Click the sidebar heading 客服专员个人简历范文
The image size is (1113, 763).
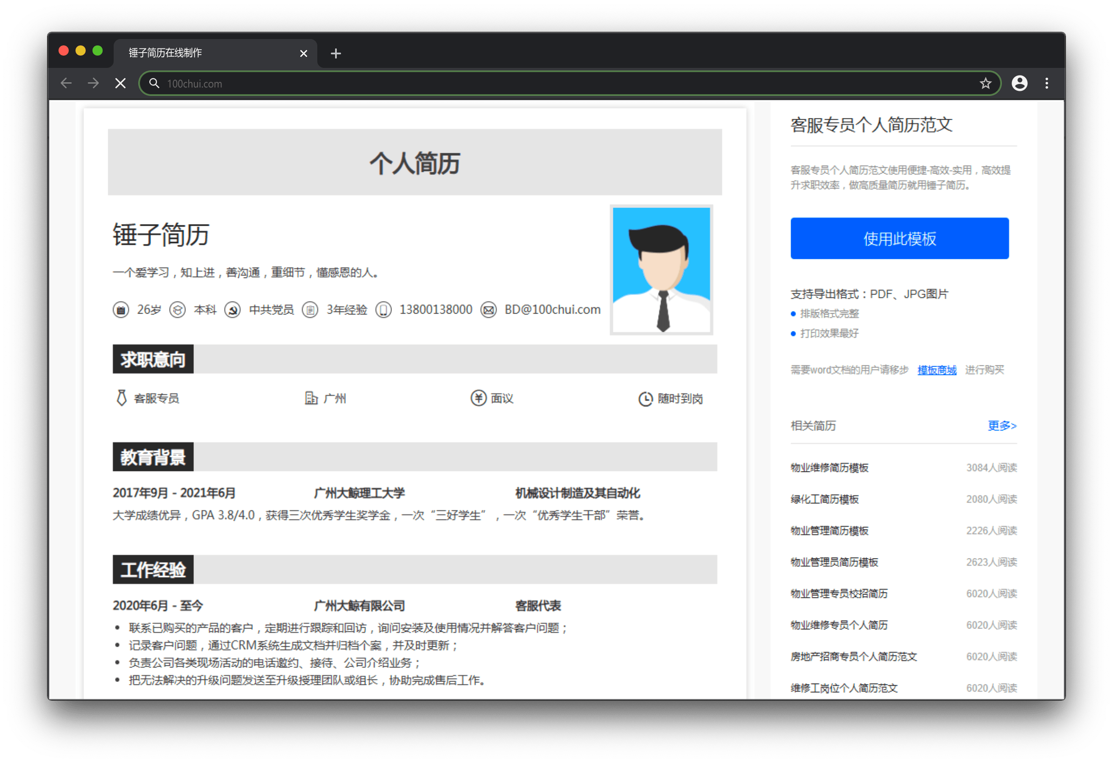[x=871, y=125]
